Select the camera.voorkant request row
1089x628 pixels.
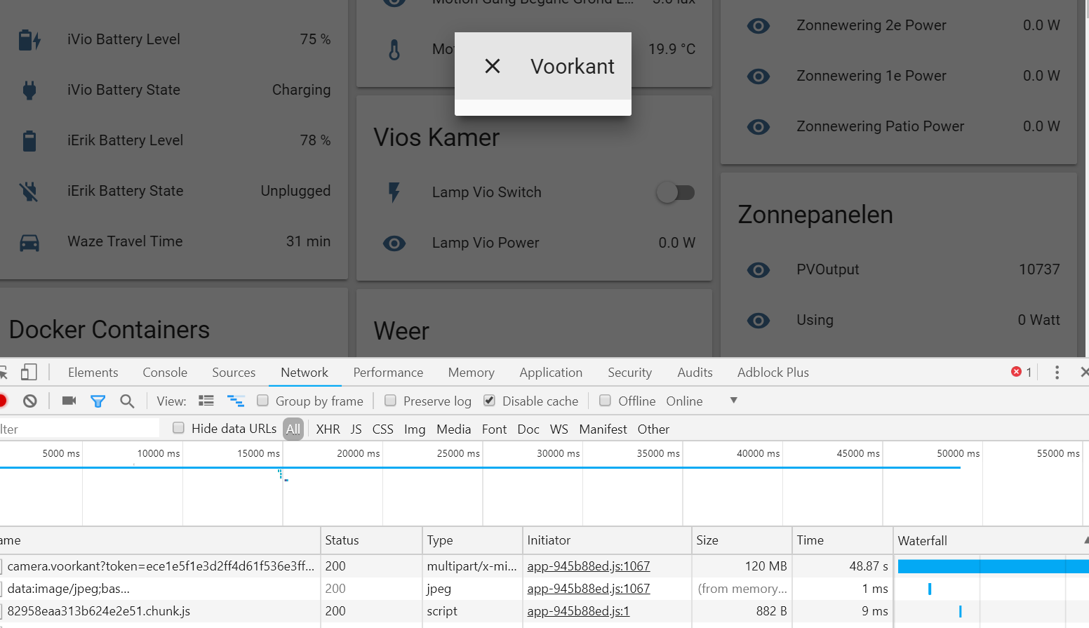point(544,566)
